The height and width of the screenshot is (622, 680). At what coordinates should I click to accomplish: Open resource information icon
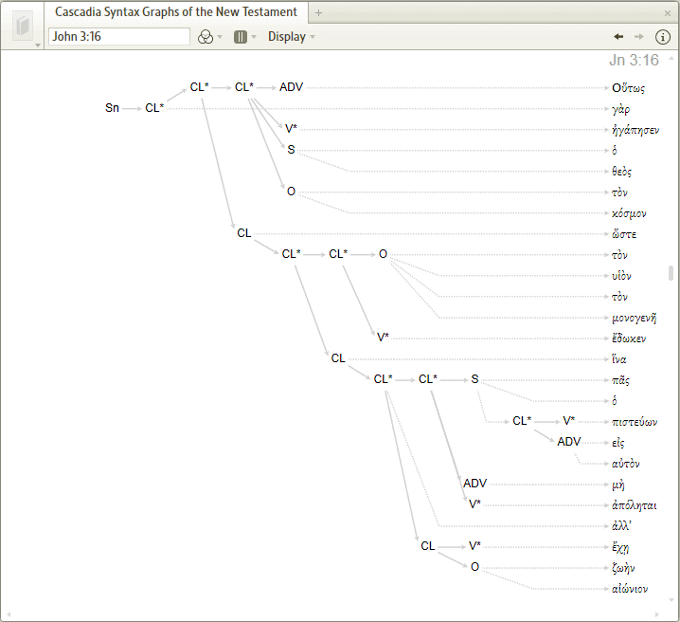pos(663,37)
